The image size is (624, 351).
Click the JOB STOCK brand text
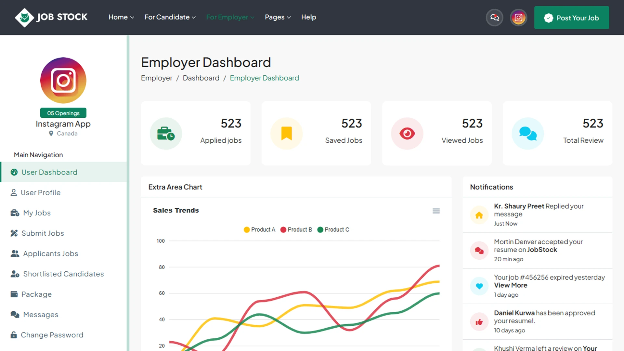click(62, 17)
